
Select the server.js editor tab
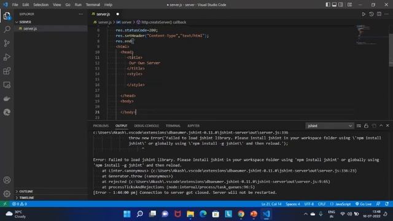[x=105, y=14]
